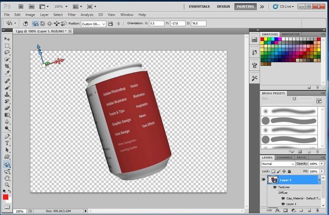329x215 pixels.
Task: Toggle lock image pixels
Action: pyautogui.click(x=279, y=171)
